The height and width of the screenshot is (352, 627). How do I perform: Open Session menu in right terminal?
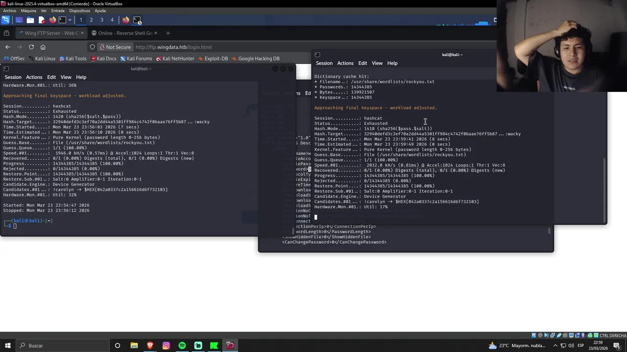pyautogui.click(x=324, y=63)
